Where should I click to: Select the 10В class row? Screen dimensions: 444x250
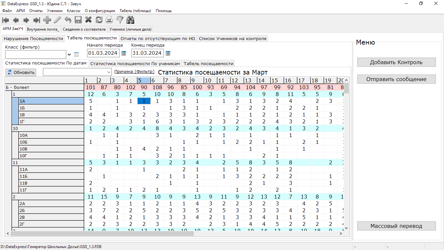(x=51, y=149)
